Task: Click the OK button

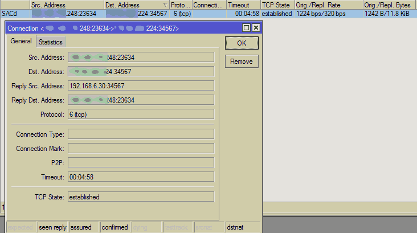Action: [242, 43]
